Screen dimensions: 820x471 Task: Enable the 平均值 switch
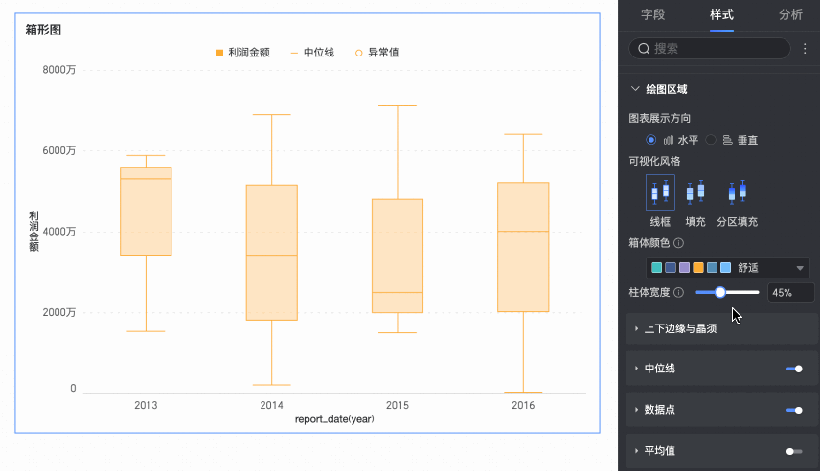(794, 451)
